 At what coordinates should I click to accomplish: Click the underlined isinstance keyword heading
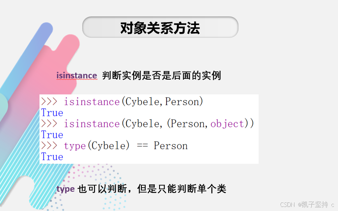(x=77, y=76)
